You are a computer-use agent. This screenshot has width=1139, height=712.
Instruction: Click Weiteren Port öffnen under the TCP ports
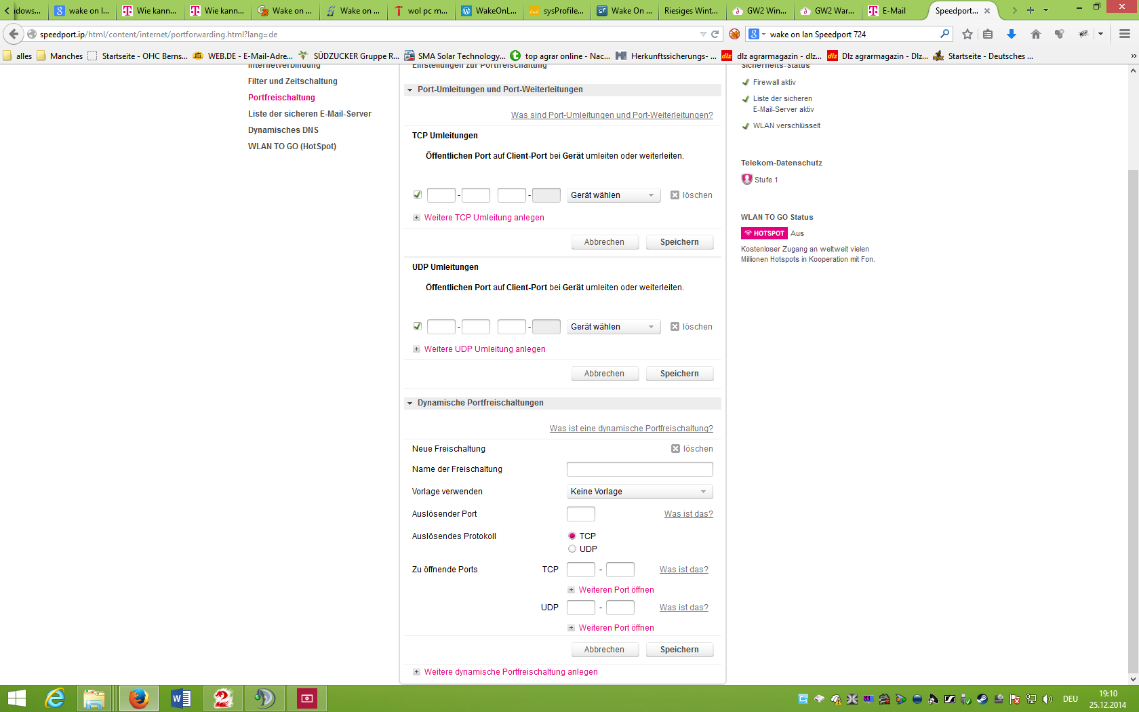point(616,590)
